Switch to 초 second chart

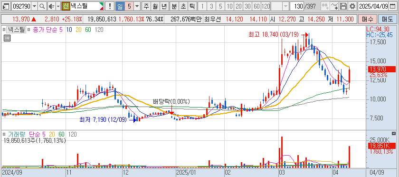pos(183,6)
